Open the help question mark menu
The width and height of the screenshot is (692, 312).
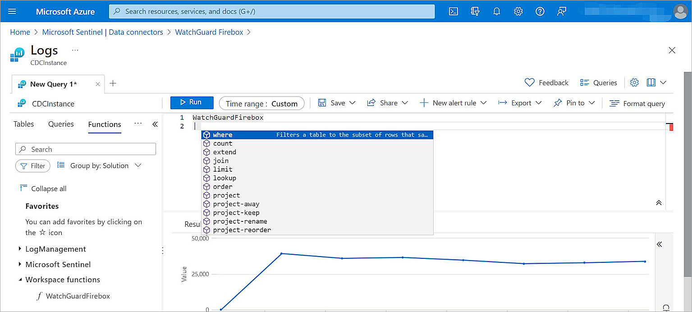[540, 11]
